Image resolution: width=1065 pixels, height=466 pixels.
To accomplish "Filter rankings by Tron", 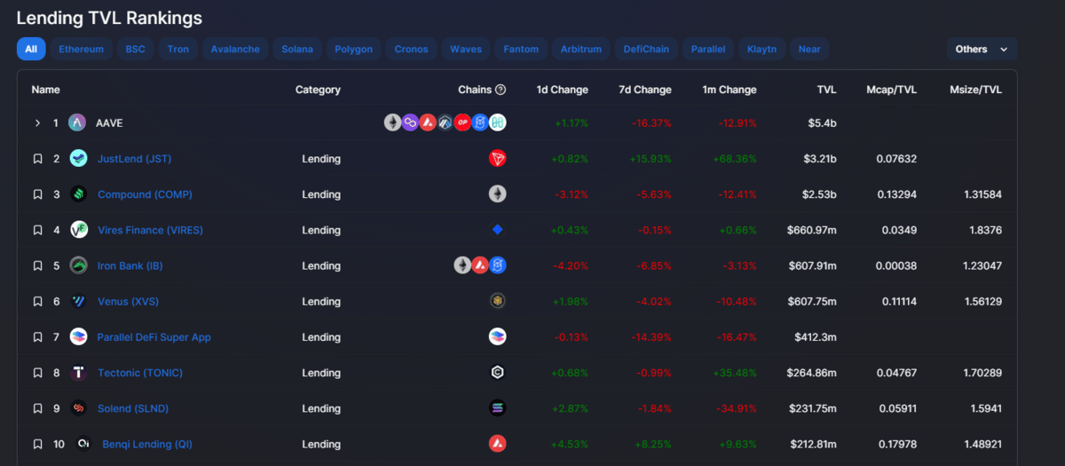I will click(x=178, y=49).
